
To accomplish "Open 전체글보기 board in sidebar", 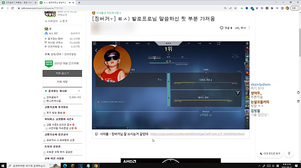I will tap(52, 97).
